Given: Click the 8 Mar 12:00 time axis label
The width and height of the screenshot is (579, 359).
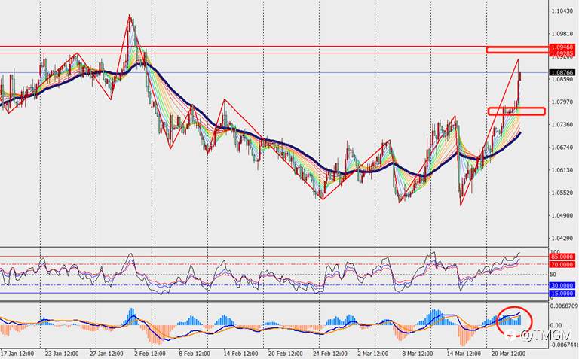Looking at the screenshot, I should click(x=418, y=354).
